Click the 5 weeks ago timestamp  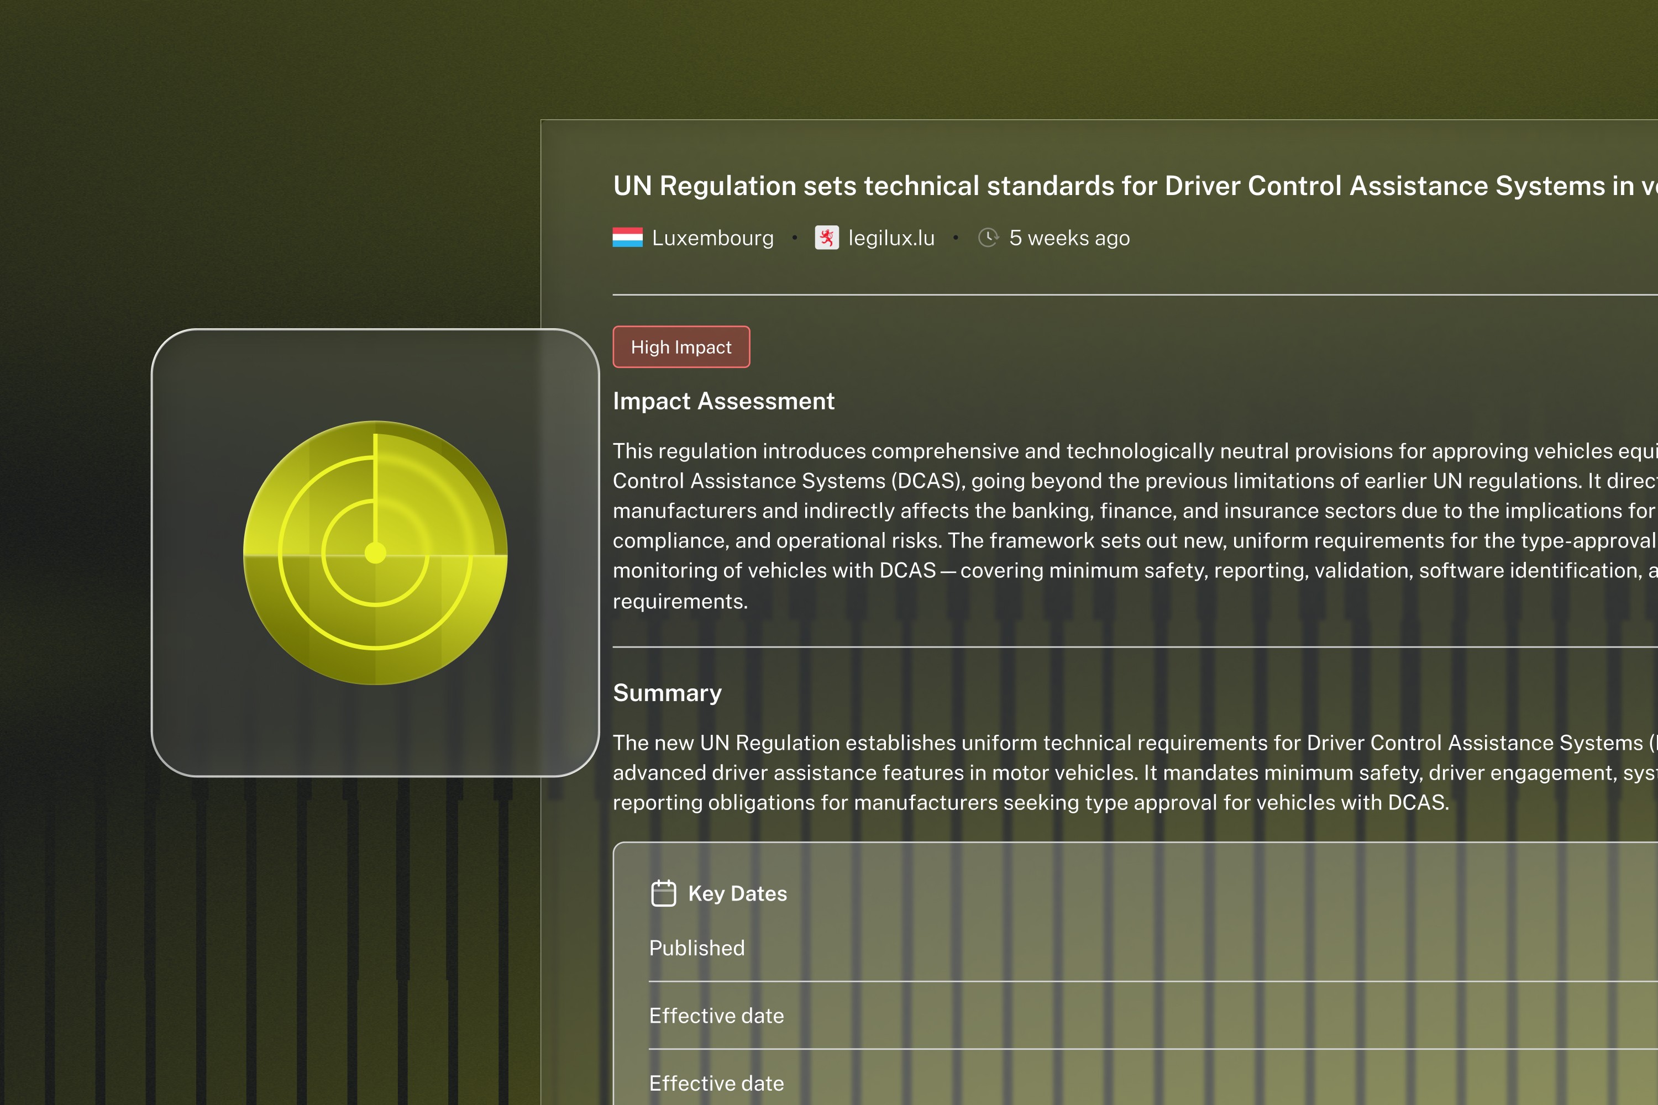click(1069, 238)
